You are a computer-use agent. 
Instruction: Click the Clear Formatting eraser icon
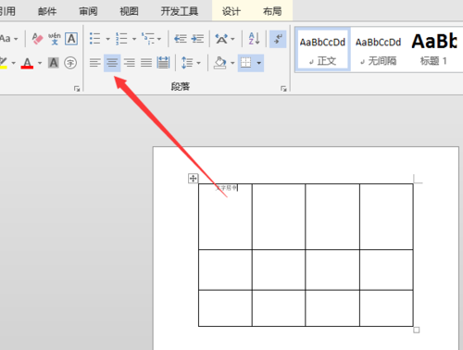click(x=37, y=39)
